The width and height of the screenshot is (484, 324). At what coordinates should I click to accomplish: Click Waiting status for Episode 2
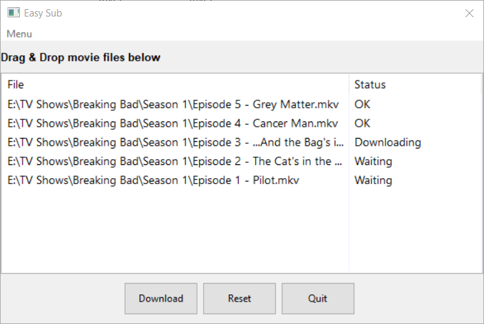point(373,161)
